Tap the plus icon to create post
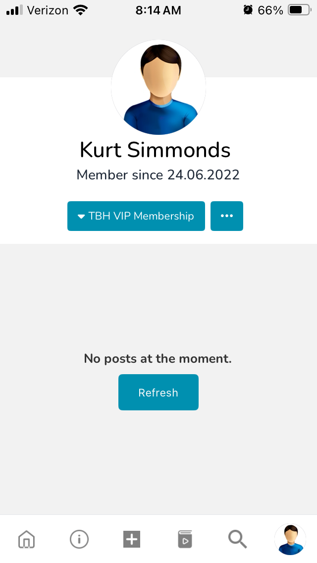 (132, 539)
